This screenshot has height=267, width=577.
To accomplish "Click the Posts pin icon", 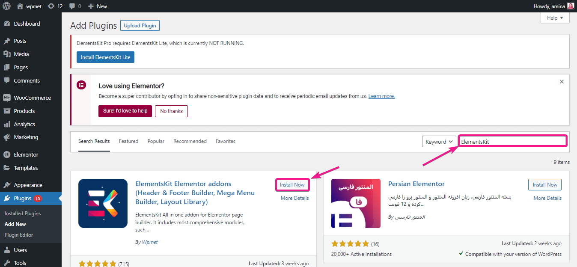I will point(7,41).
